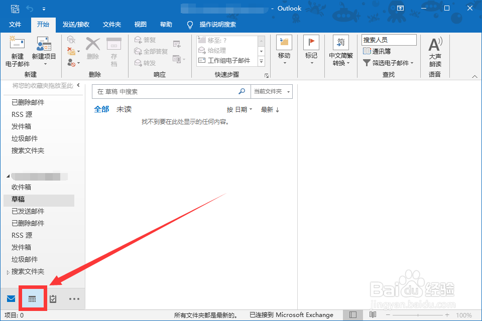
Task: Switch to Tasks view icon
Action: [x=53, y=298]
